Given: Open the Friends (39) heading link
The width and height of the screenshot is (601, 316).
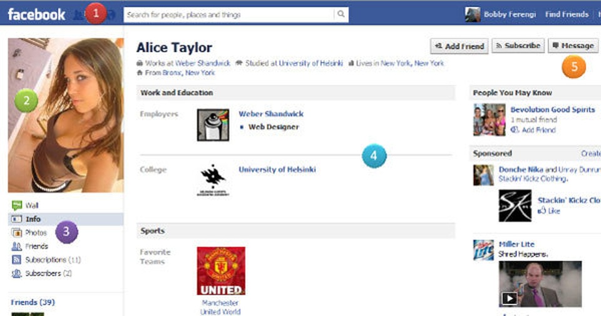Looking at the screenshot, I should [33, 302].
